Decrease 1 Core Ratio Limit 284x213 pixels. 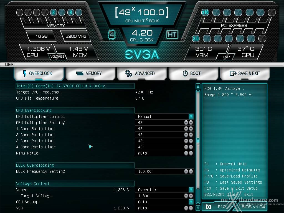tap(191, 129)
